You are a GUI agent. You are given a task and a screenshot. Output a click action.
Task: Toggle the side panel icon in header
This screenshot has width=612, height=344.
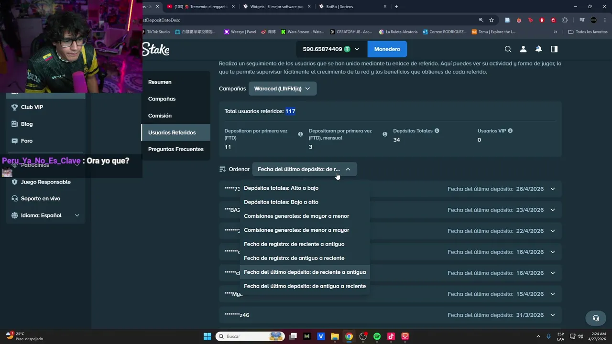coord(554,49)
